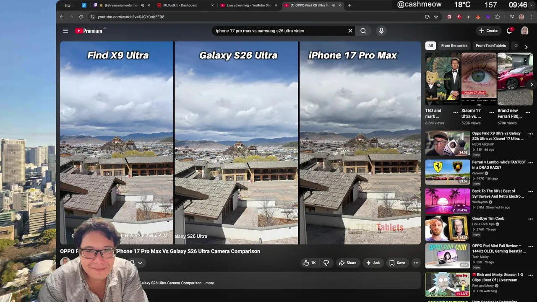Screen dimensions: 537x302
Task: Open options for Ferrari v Lambo video
Action: 530,163
